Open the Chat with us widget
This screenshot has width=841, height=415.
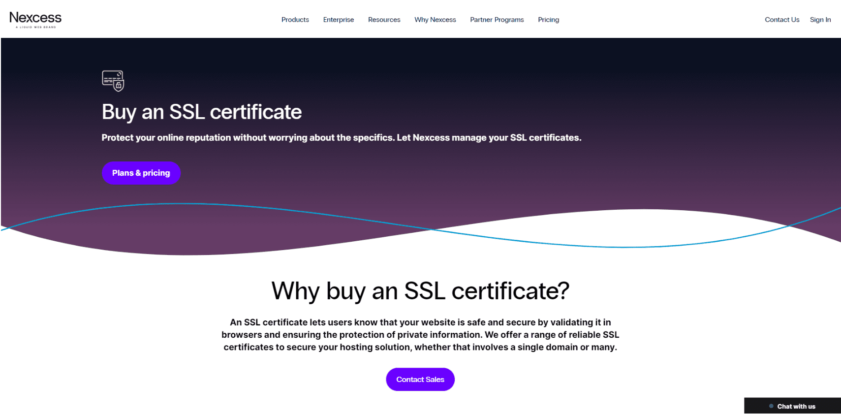[792, 406]
